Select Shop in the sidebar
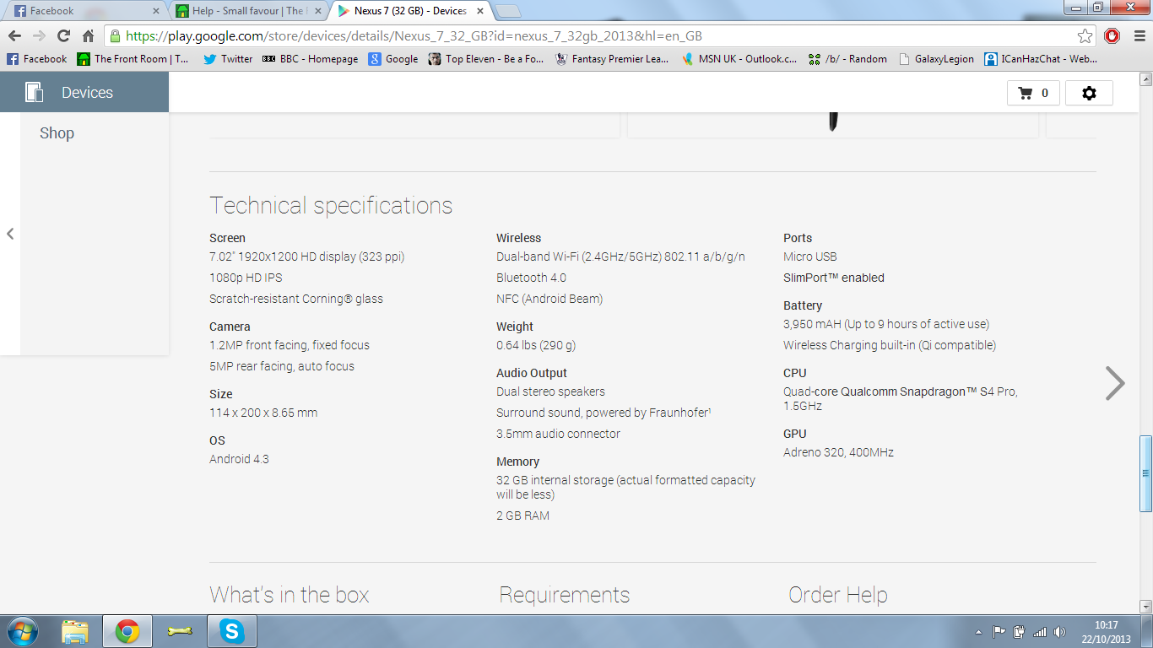Viewport: 1153px width, 648px height. click(x=57, y=133)
